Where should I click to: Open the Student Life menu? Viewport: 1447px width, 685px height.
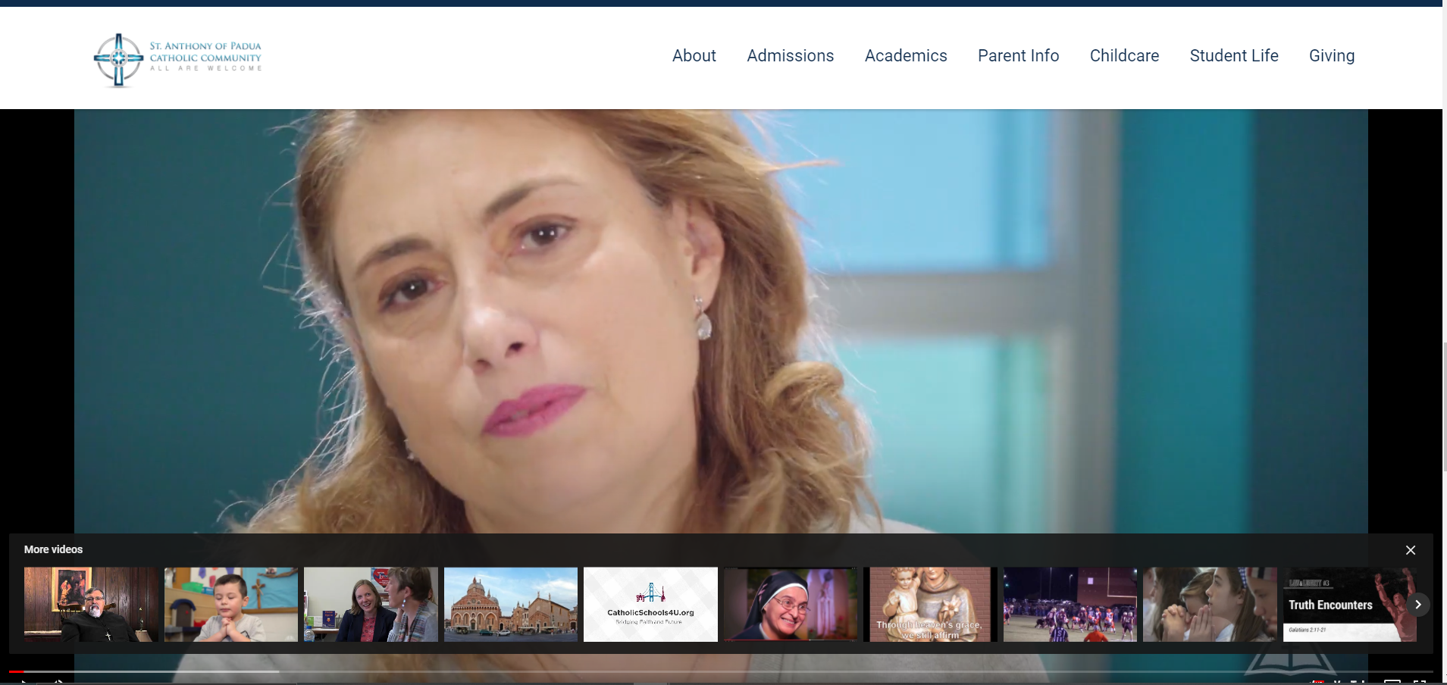coord(1233,56)
